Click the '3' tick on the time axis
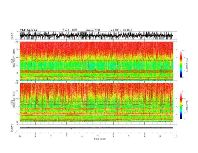The width and height of the screenshot is (198, 153). pos(66,136)
